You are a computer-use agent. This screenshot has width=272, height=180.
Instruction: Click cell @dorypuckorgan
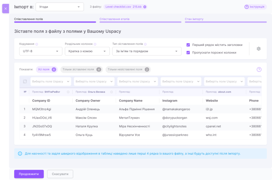click(175, 118)
